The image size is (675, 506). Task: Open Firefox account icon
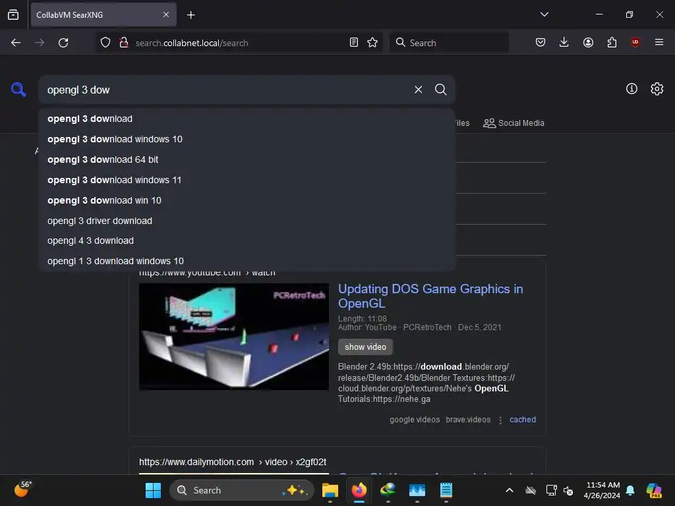pyautogui.click(x=588, y=42)
